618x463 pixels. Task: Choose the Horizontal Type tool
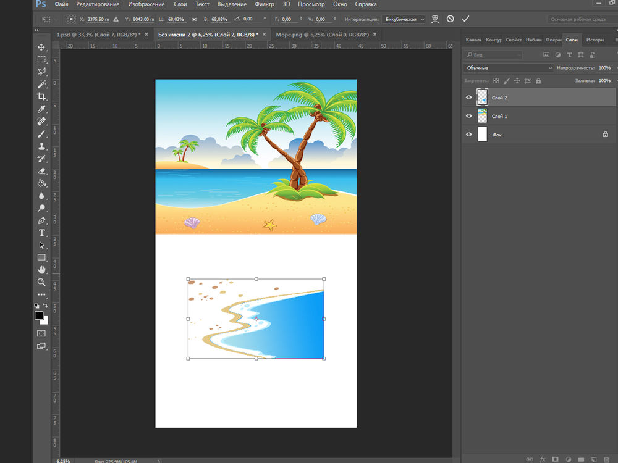pos(41,233)
